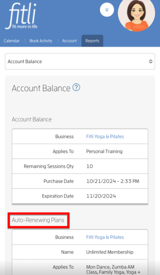
Task: Click the Unlimited Membership name value
Action: tap(110, 252)
